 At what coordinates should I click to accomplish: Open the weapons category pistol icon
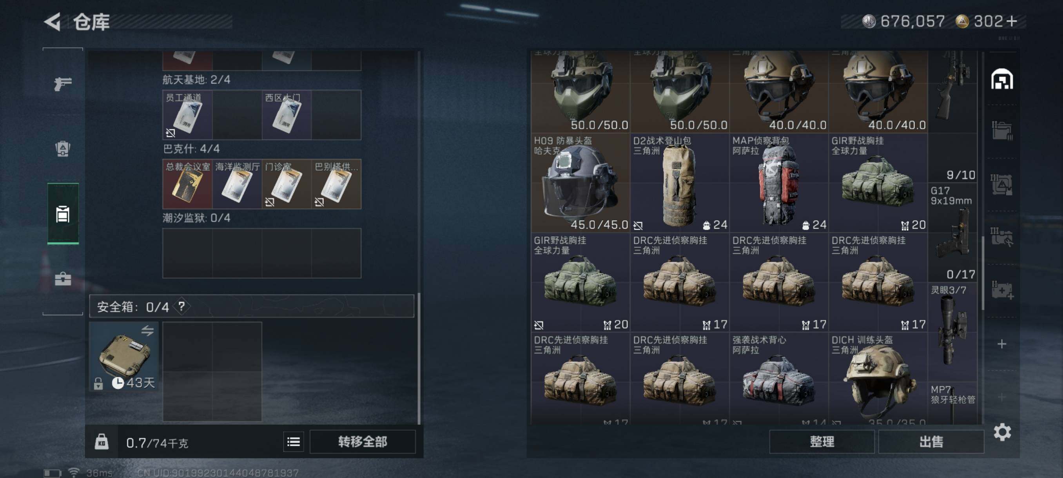click(63, 84)
